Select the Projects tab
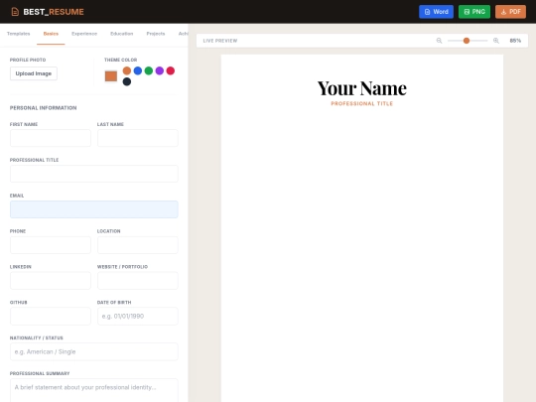Image resolution: width=536 pixels, height=402 pixels. tap(156, 34)
